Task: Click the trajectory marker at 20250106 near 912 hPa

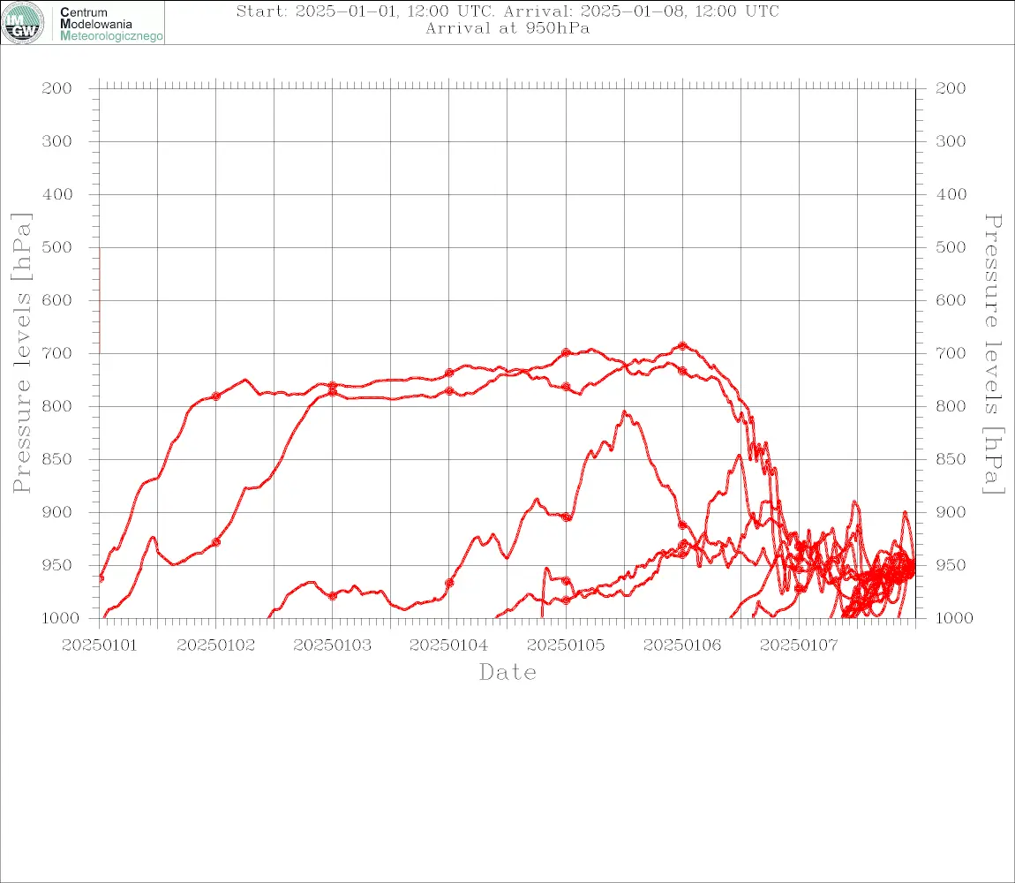Action: point(683,525)
